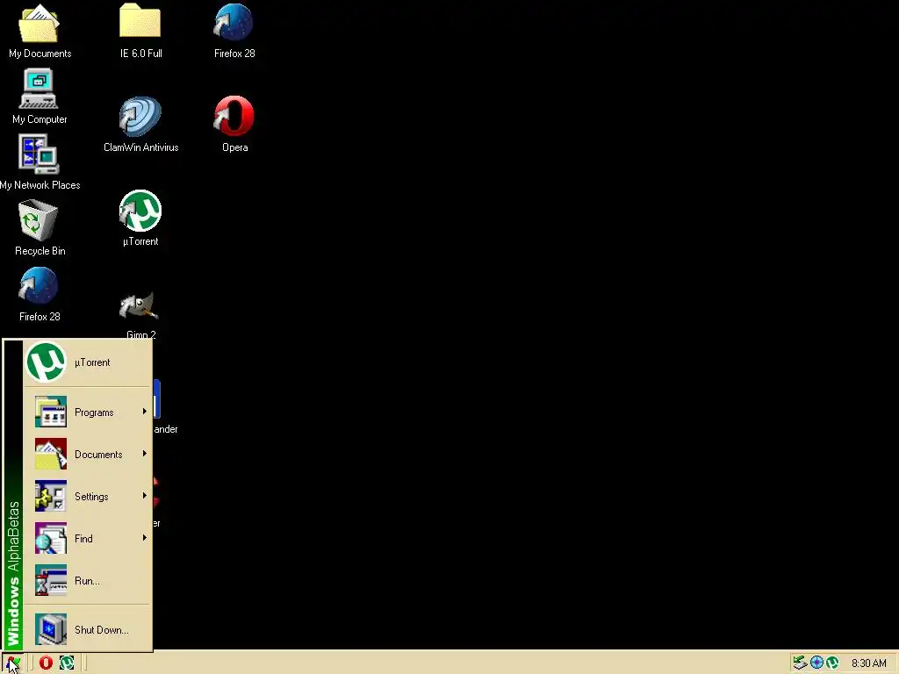Expand the Documents submenu arrow
Image resolution: width=899 pixels, height=674 pixels.
(x=145, y=454)
